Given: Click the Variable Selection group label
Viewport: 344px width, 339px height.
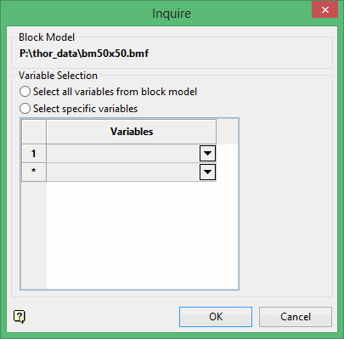Looking at the screenshot, I should [58, 76].
